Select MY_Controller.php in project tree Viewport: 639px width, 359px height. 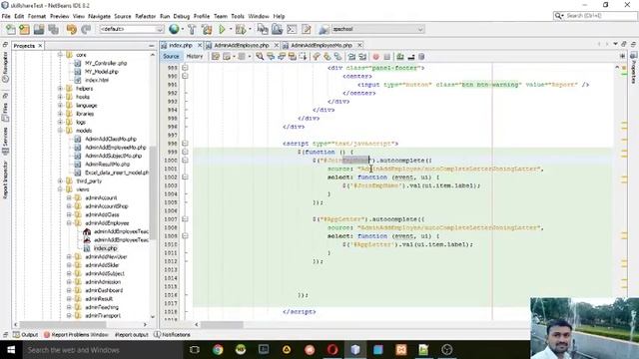[x=106, y=63]
